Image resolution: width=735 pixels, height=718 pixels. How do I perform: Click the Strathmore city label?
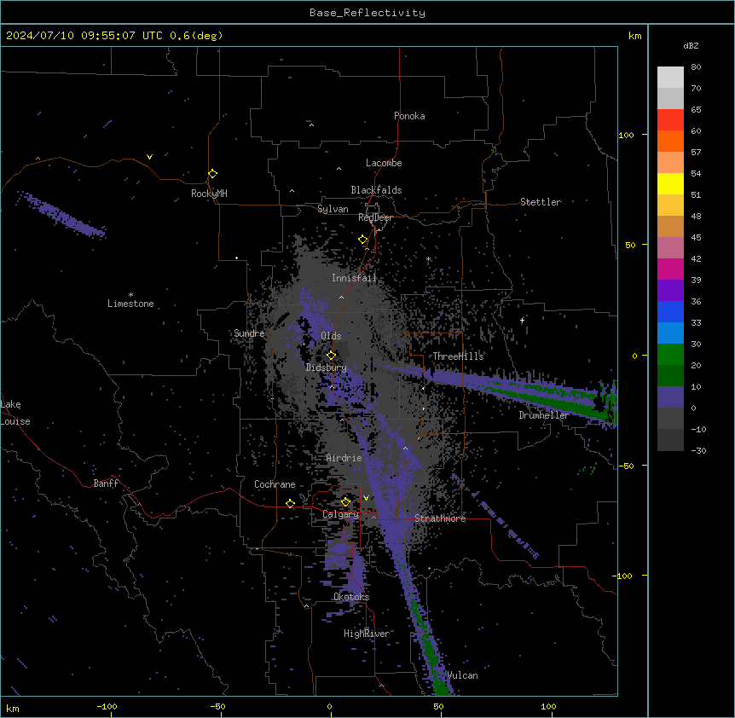click(x=440, y=518)
